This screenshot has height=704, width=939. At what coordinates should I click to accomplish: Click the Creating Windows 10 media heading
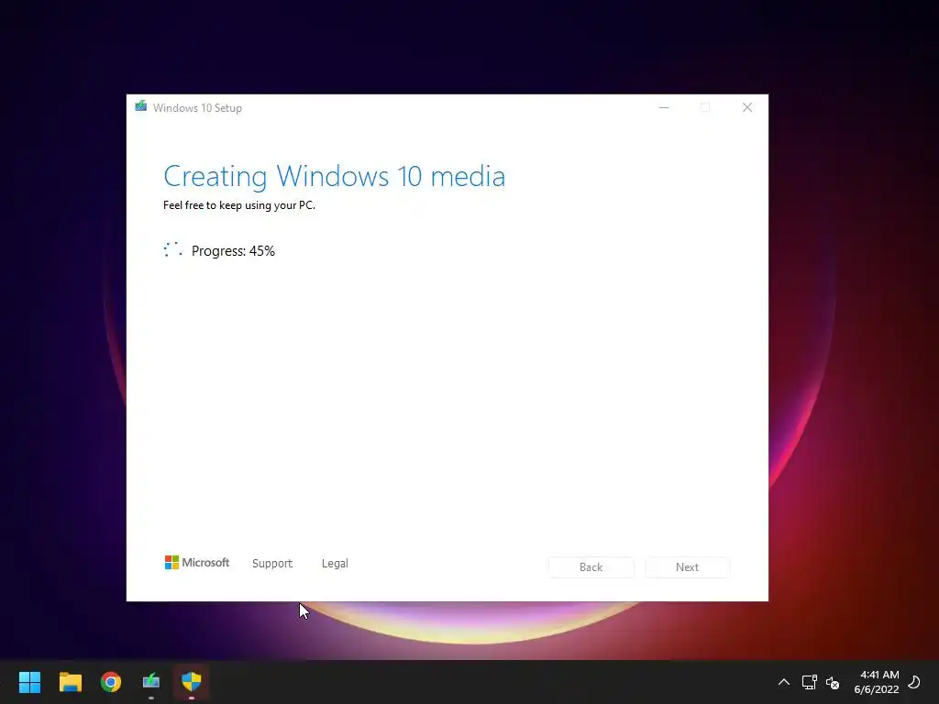pyautogui.click(x=334, y=177)
